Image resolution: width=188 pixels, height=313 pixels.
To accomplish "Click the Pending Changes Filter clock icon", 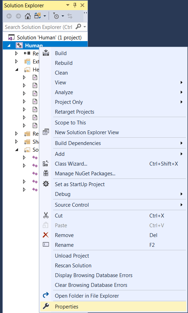I will pos(56,16).
